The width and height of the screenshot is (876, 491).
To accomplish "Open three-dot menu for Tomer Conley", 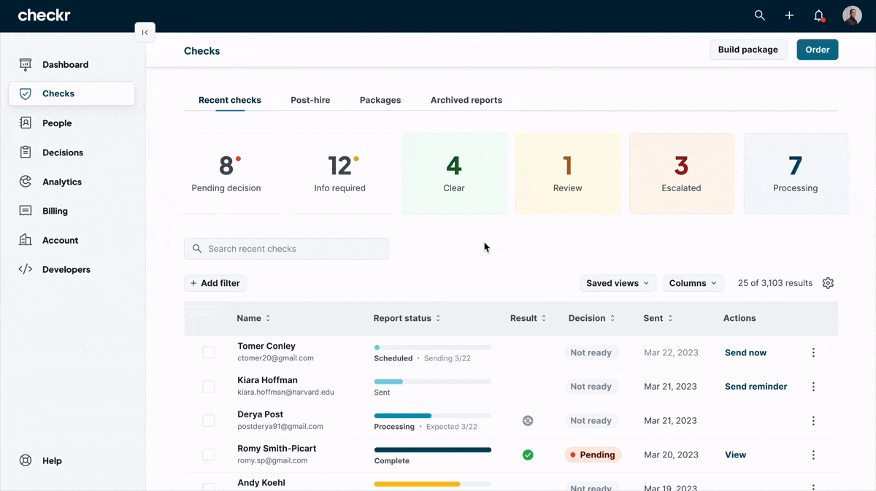I will (x=813, y=352).
